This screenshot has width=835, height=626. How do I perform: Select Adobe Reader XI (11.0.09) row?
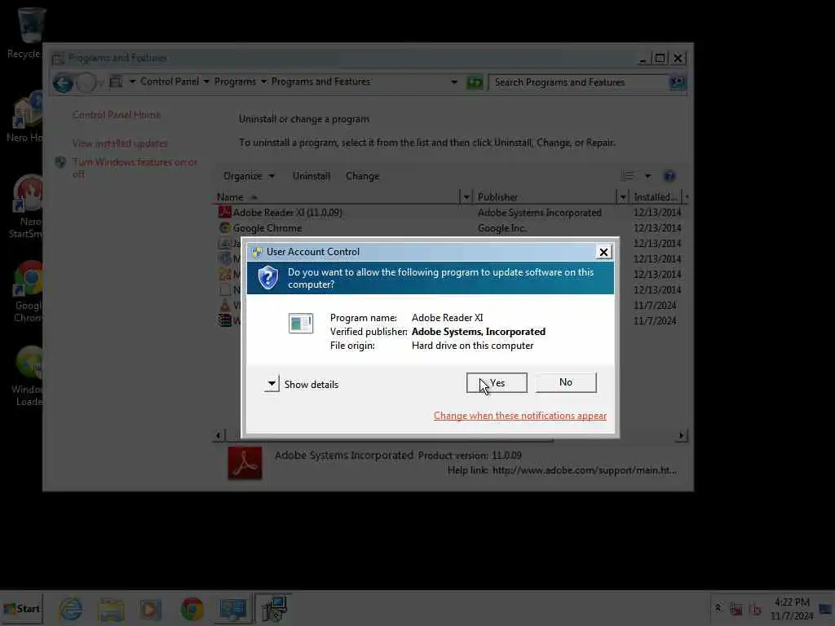pos(450,213)
